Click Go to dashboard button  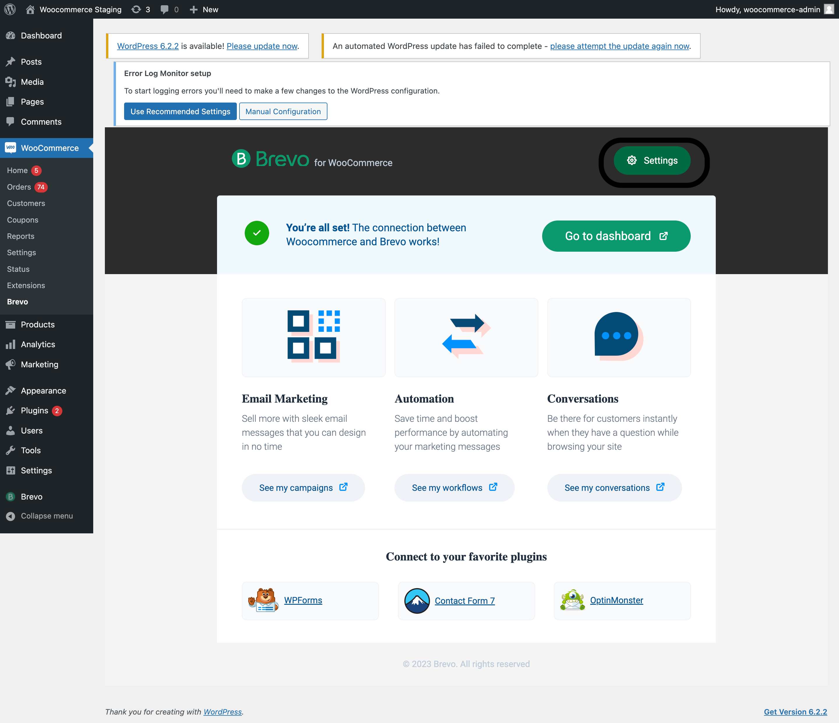616,236
